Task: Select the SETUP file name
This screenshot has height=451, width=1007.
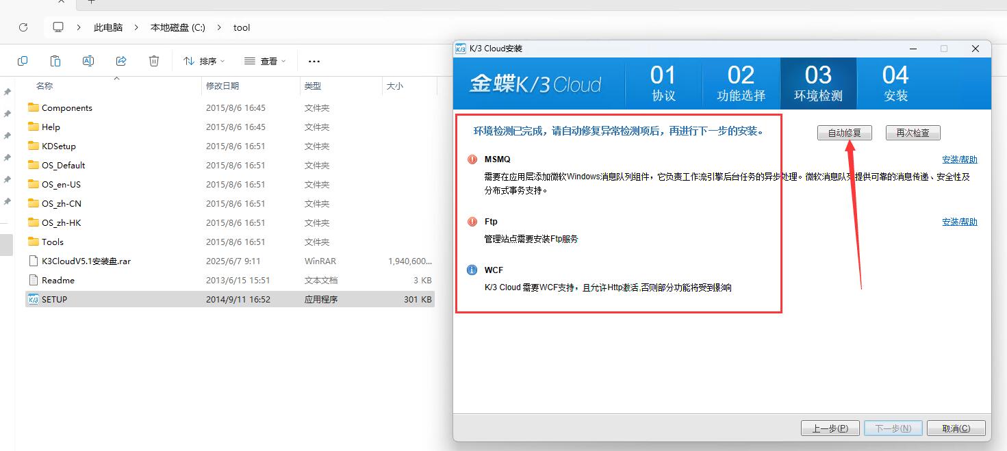Action: (55, 299)
